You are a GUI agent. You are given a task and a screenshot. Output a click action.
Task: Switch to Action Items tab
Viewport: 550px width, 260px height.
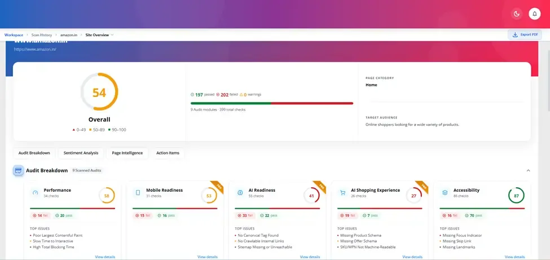click(168, 153)
